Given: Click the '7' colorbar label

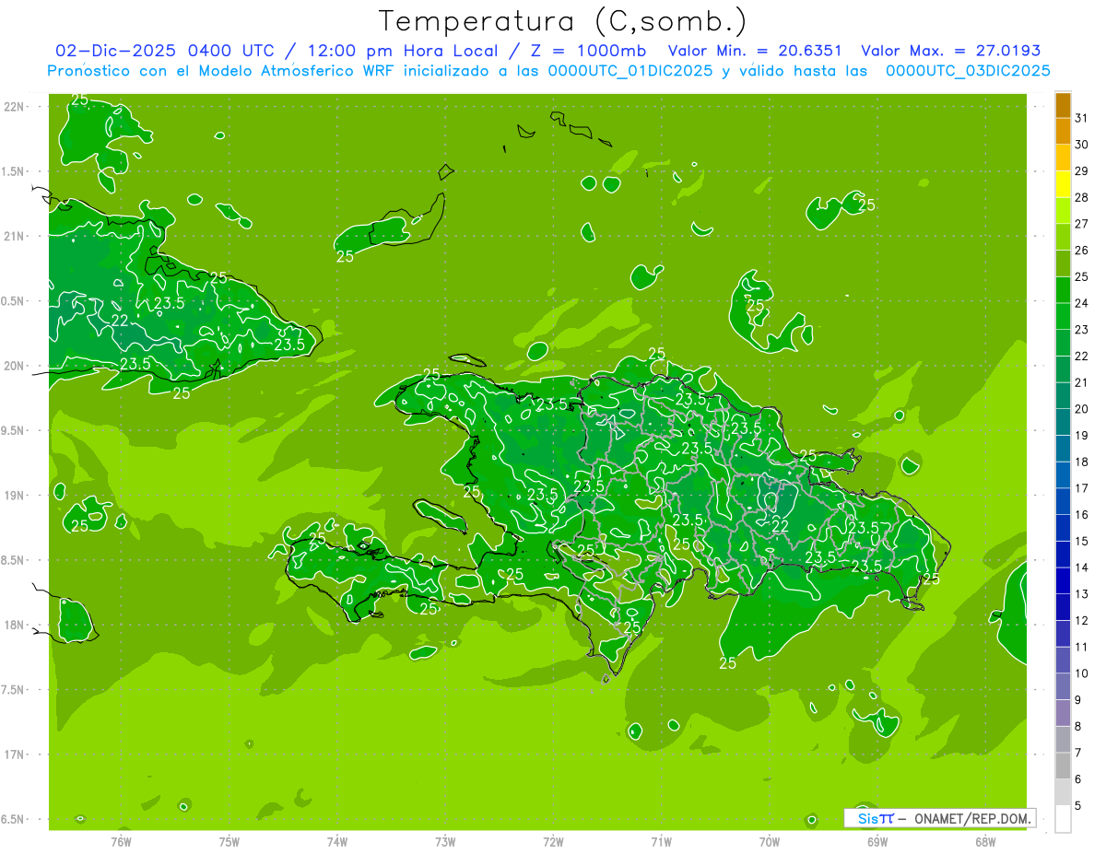Looking at the screenshot, I should point(1078,753).
